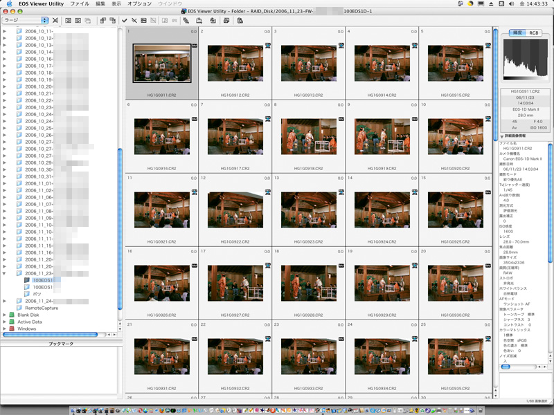Click the RAW badge on thumbnail HG1G0911.CR2
The height and width of the screenshot is (415, 554).
click(x=195, y=46)
